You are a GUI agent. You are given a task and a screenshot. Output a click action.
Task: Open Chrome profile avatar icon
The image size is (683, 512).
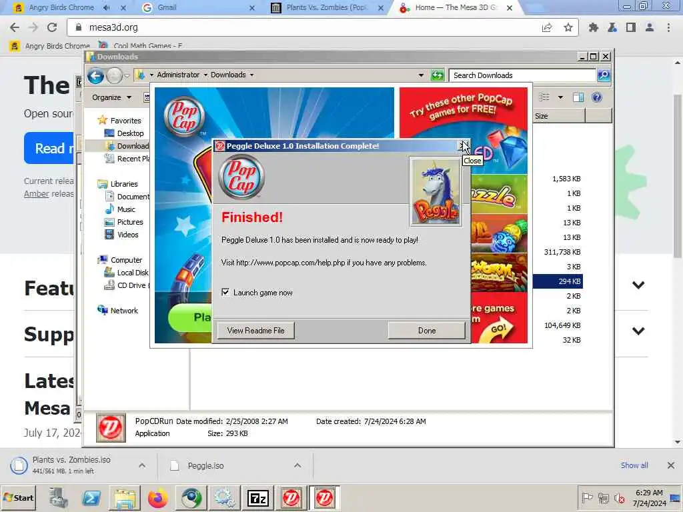tap(649, 27)
